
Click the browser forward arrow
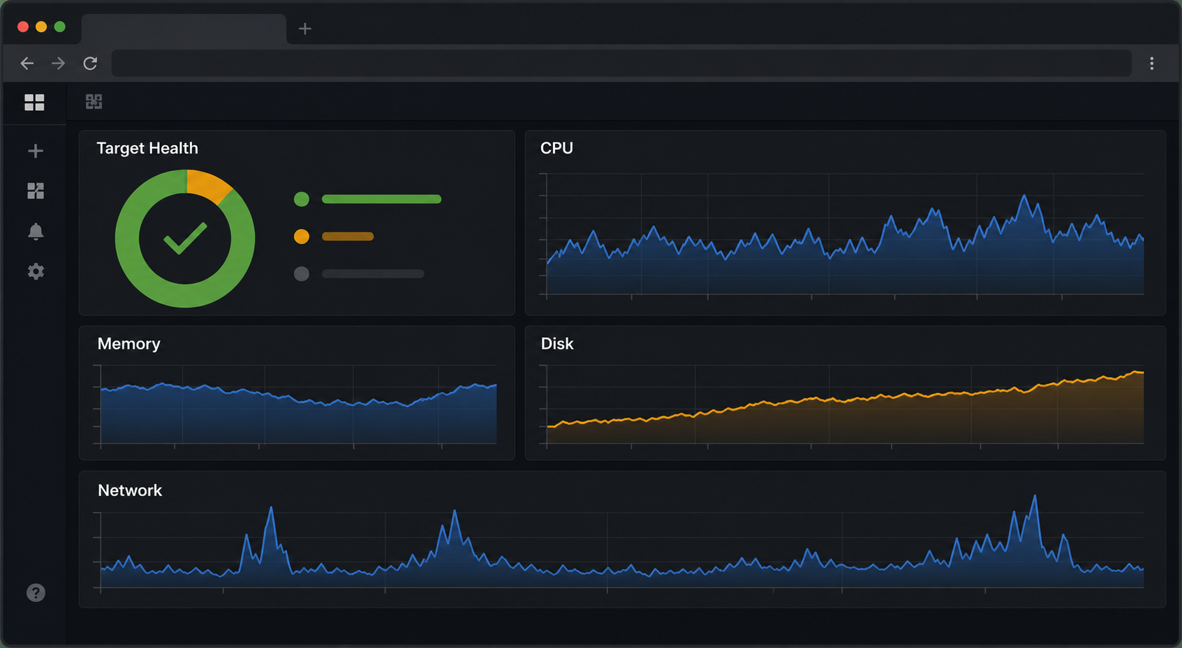coord(59,63)
